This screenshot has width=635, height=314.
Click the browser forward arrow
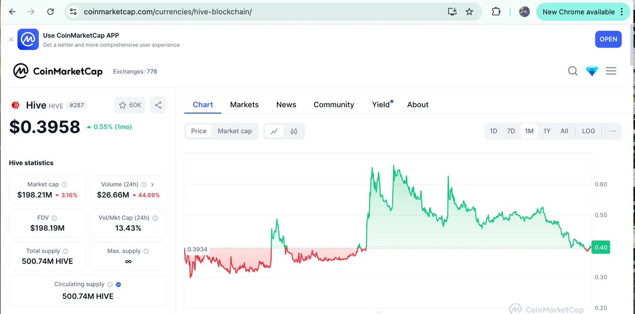tap(31, 11)
